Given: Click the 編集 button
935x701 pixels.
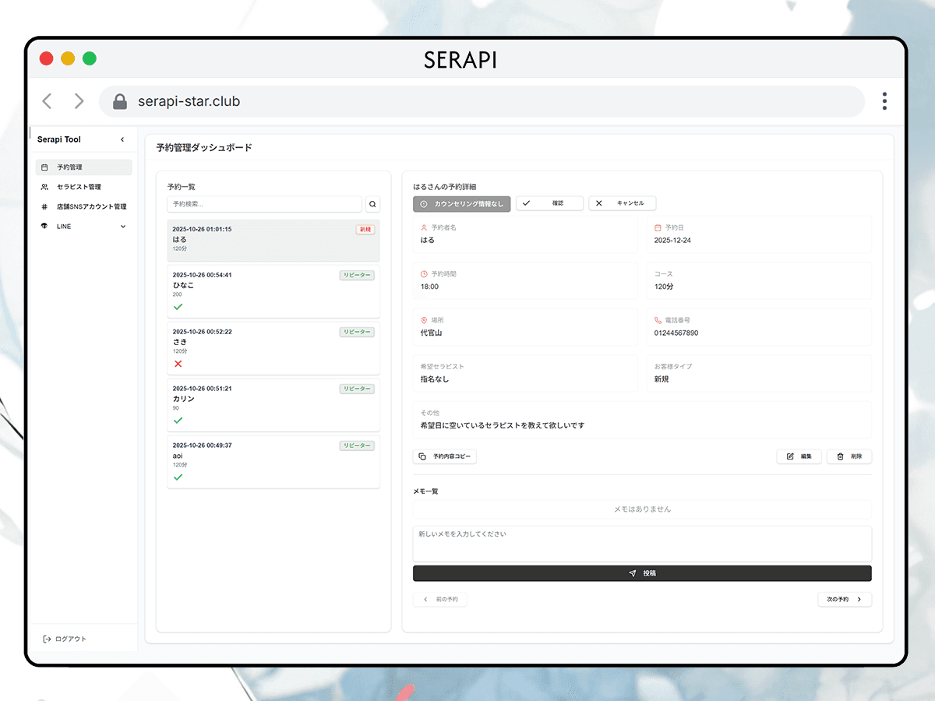Looking at the screenshot, I should [x=799, y=456].
